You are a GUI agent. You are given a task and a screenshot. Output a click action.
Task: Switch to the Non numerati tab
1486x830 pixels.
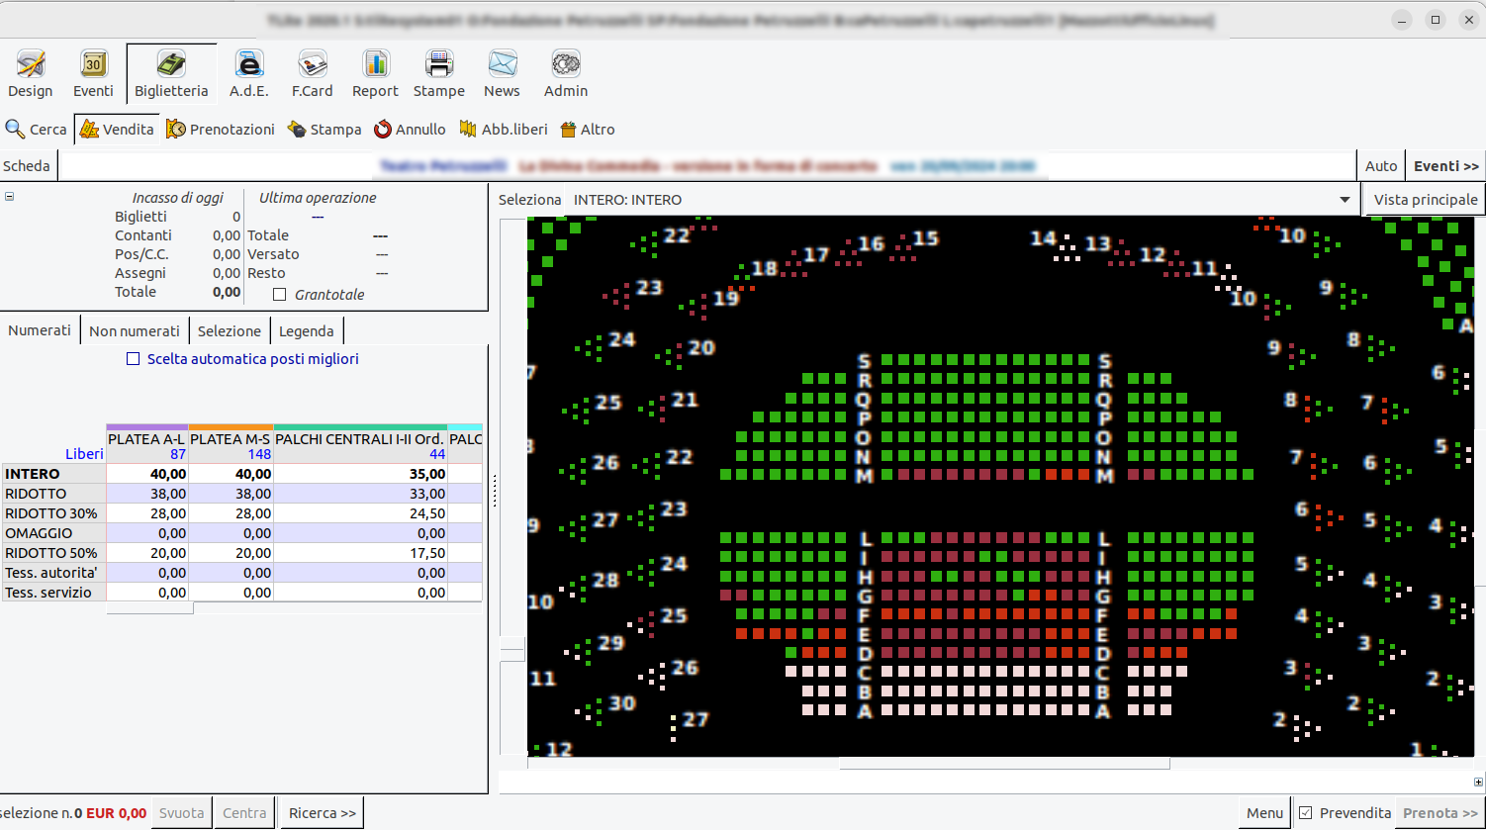[135, 330]
